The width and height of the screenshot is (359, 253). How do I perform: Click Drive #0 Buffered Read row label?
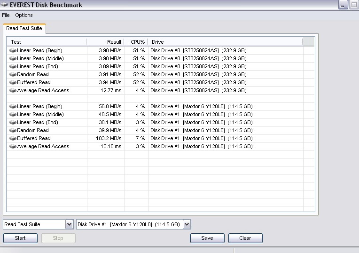coord(34,82)
